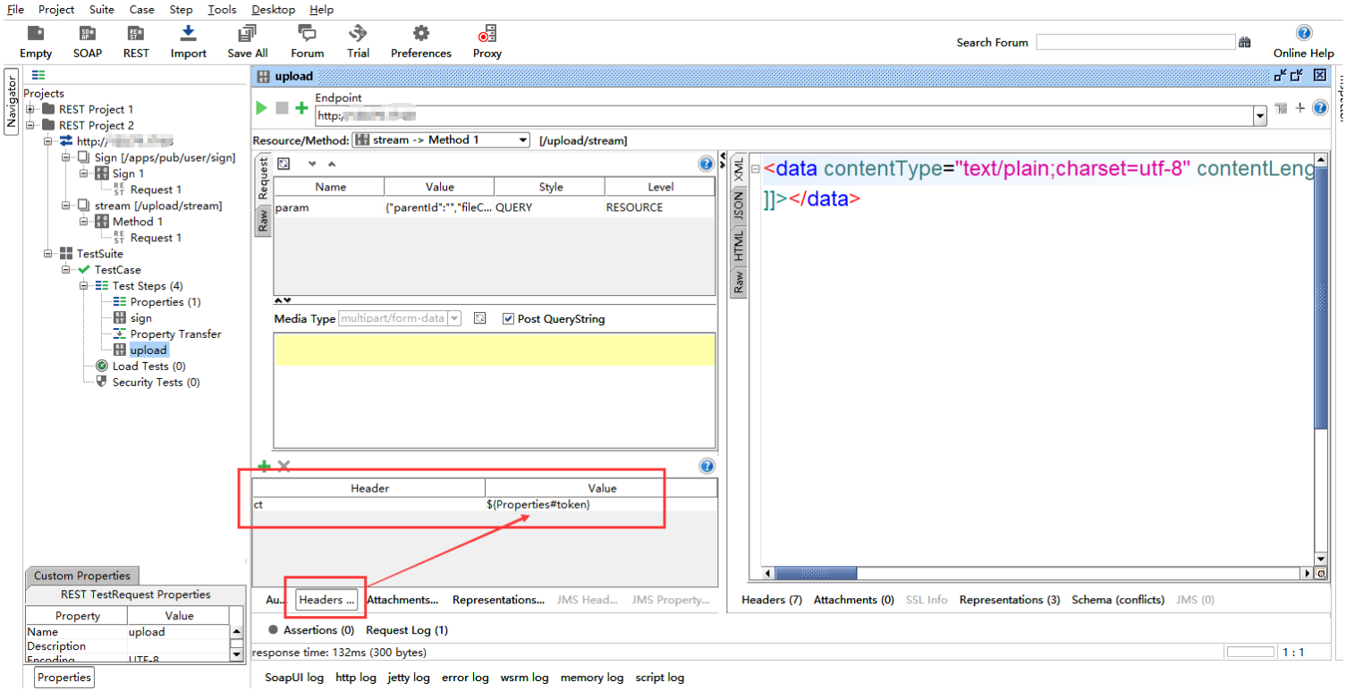Expand the REST Project 1 tree node

pos(30,110)
